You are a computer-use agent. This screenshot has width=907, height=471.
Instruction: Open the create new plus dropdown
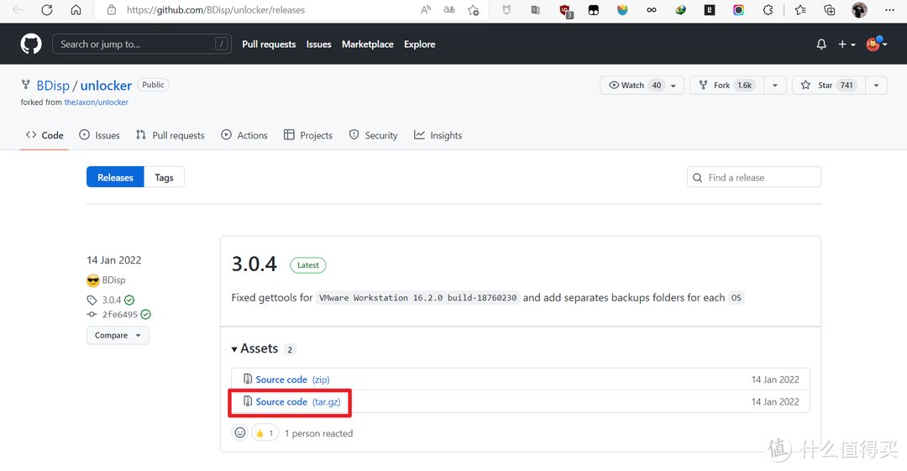click(x=847, y=44)
